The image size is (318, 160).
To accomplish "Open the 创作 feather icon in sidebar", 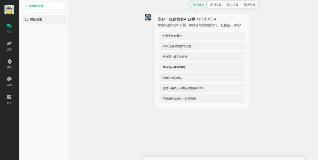I will [x=9, y=44].
